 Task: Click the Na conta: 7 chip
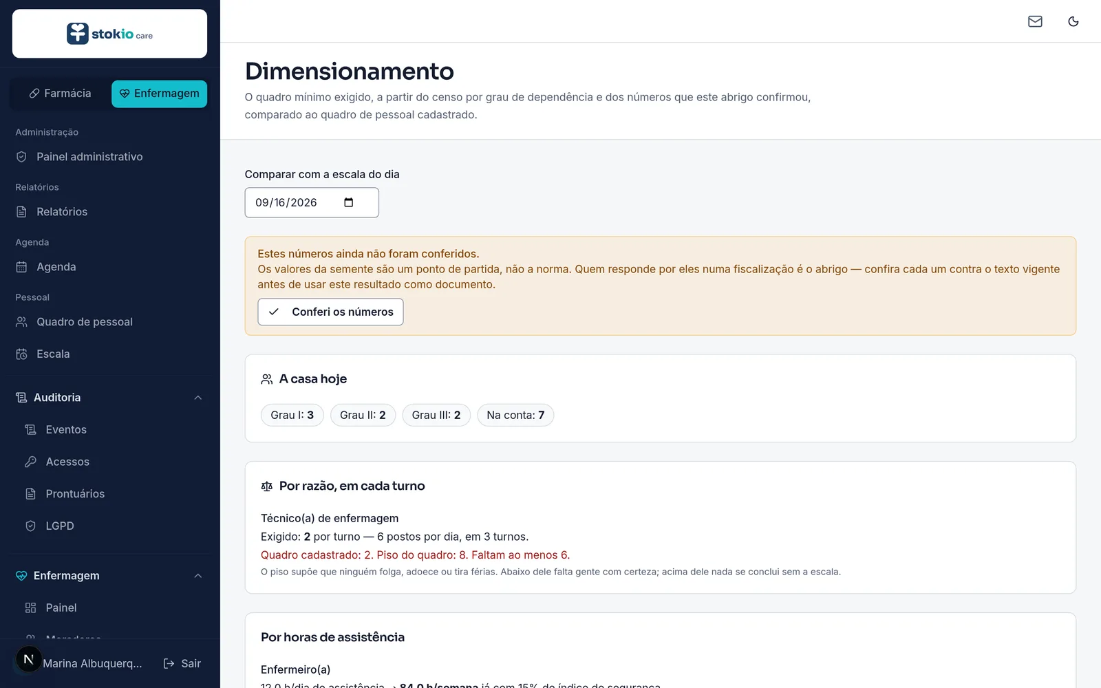pos(515,415)
